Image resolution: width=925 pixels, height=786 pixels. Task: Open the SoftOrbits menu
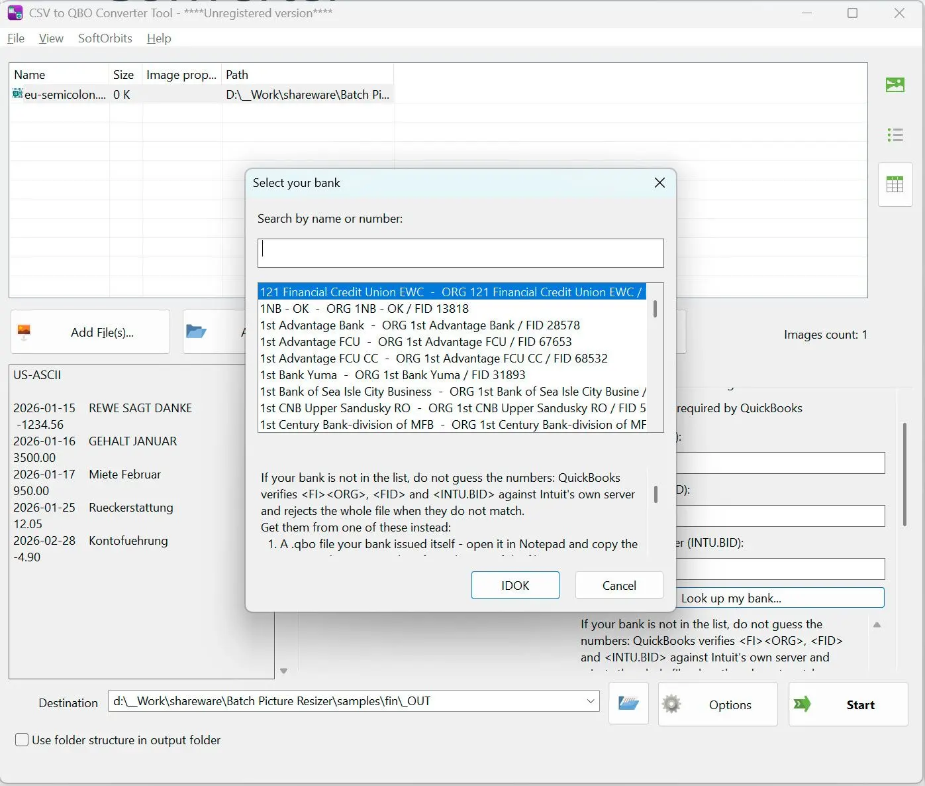[105, 38]
